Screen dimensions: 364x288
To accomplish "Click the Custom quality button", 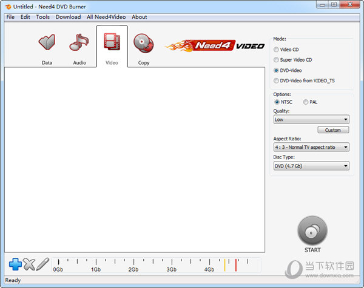I will [x=333, y=130].
